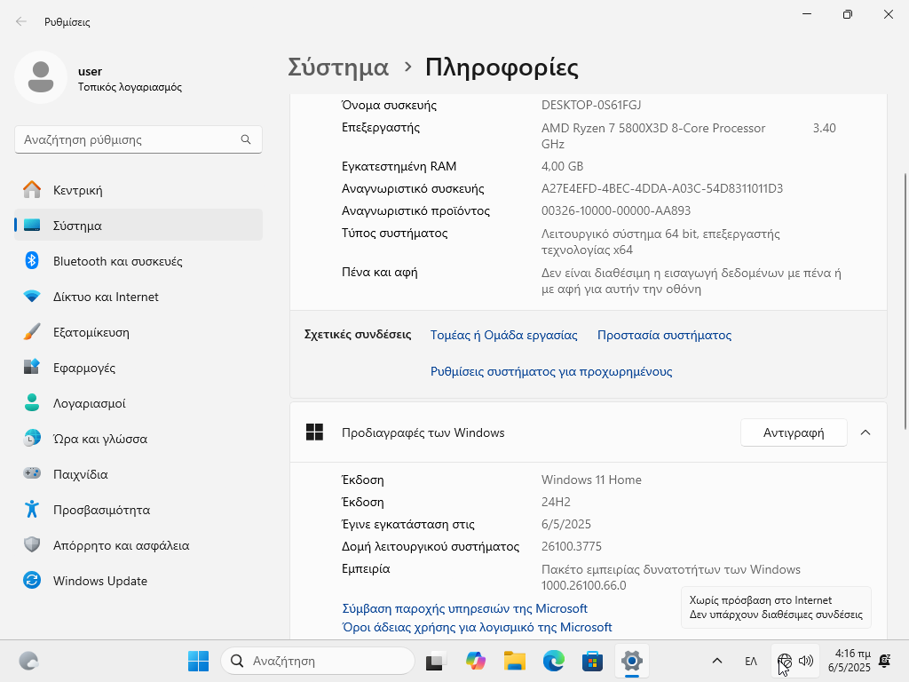This screenshot has width=909, height=682.
Task: Click the 24H2 version value
Action: tap(556, 502)
